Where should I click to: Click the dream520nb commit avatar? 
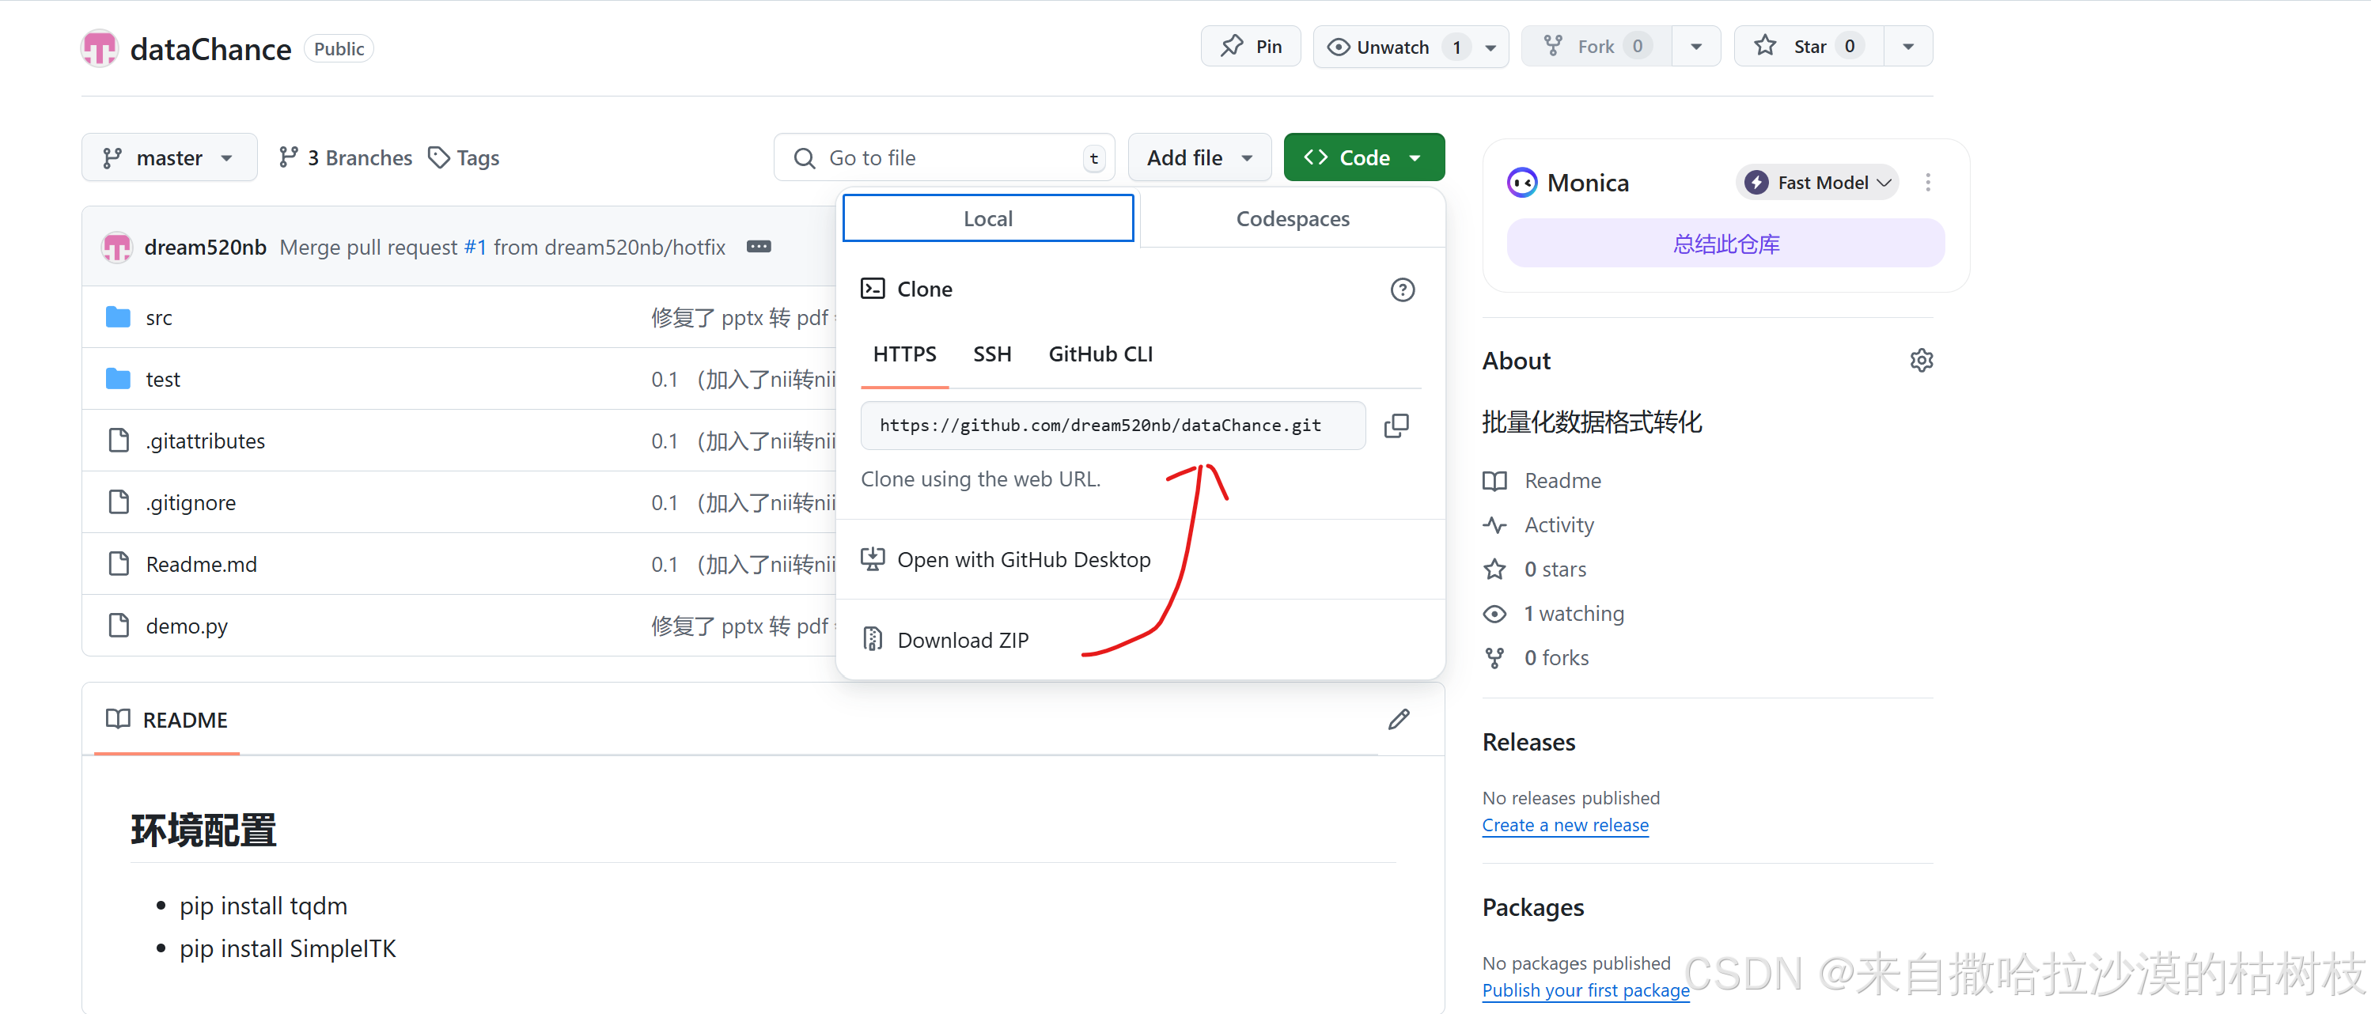pos(117,248)
